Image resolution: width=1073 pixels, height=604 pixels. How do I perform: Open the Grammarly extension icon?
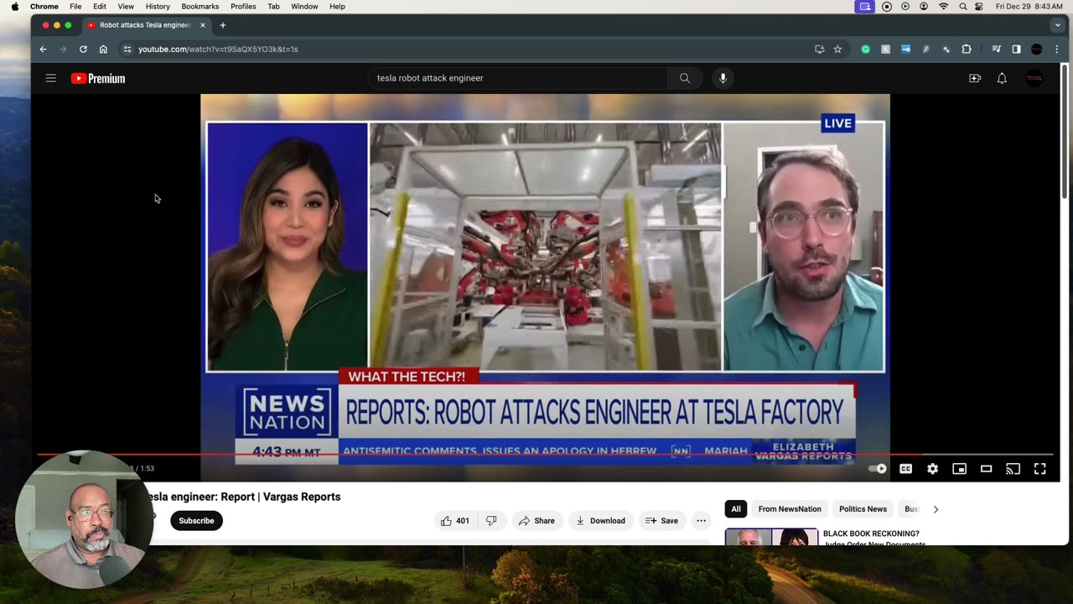coord(865,49)
